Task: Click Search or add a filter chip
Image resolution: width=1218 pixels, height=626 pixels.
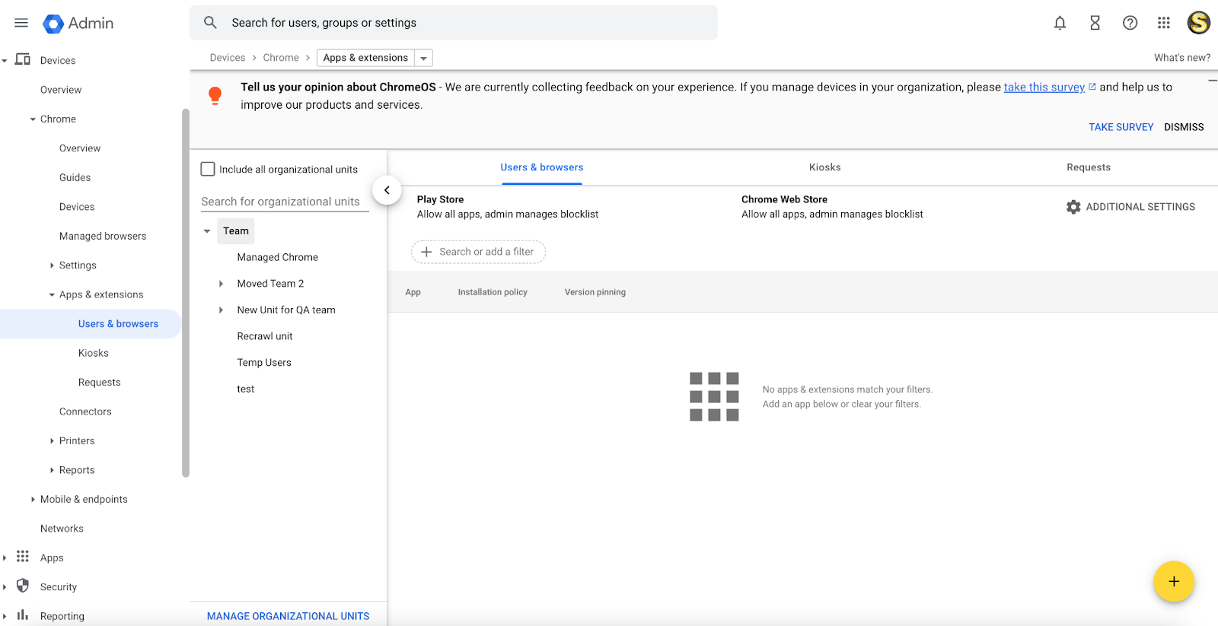Action: [478, 252]
